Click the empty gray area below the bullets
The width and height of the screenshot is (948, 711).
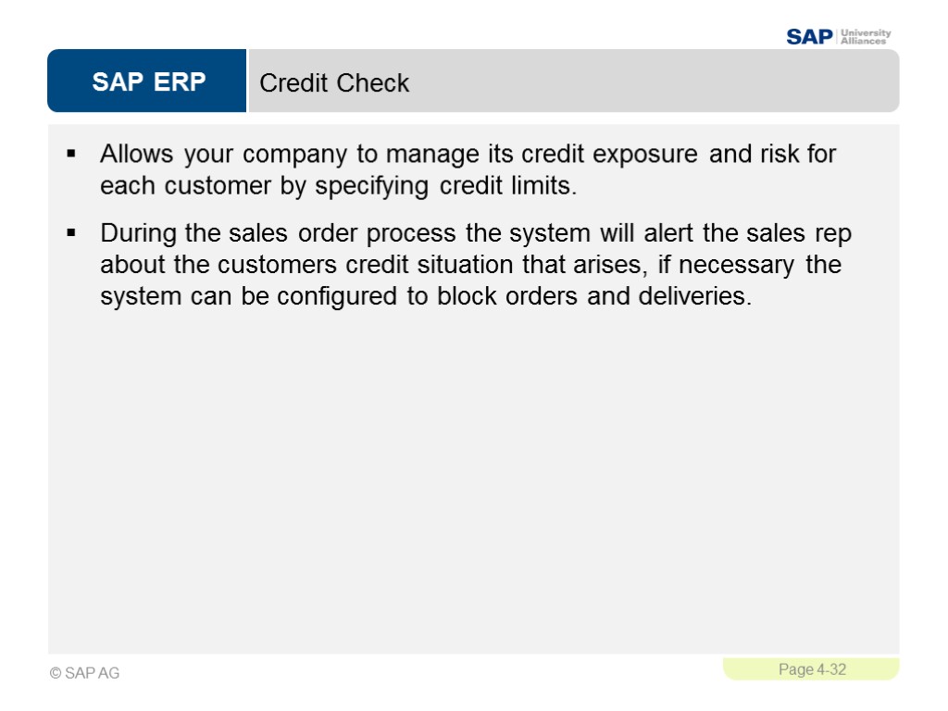pyautogui.click(x=473, y=481)
